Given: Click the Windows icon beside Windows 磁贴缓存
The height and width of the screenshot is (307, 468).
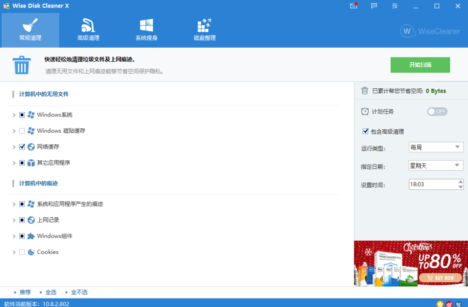Looking at the screenshot, I should [x=31, y=131].
